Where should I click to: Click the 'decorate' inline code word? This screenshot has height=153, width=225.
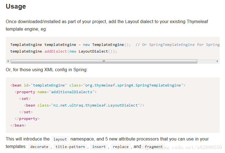click(x=39, y=147)
